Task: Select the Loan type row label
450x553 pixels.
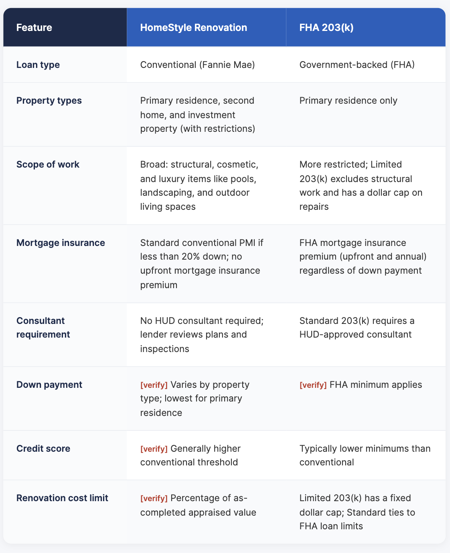Action: tap(38, 65)
